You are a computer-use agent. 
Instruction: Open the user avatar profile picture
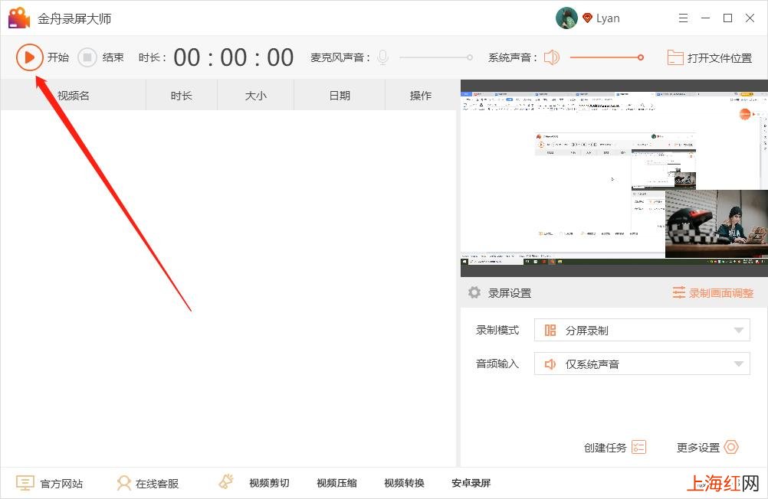pos(566,18)
